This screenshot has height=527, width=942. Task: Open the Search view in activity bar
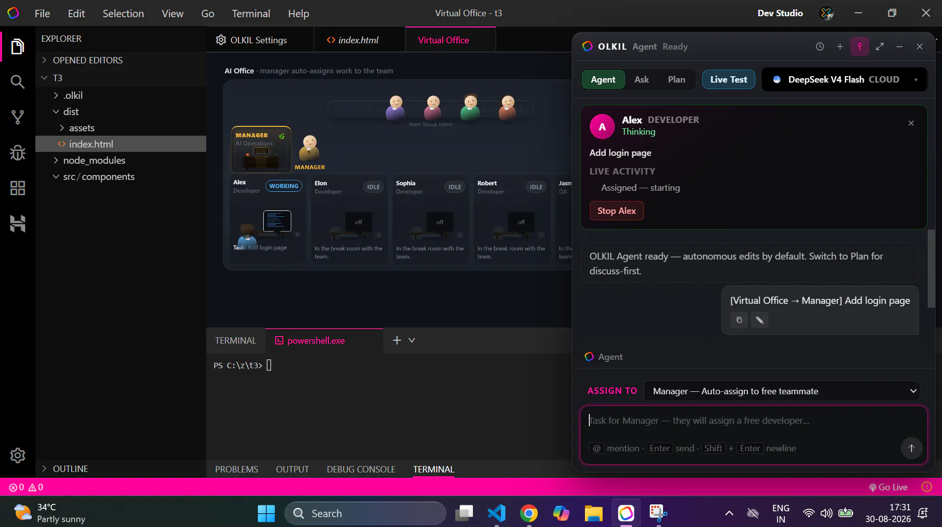coord(18,82)
